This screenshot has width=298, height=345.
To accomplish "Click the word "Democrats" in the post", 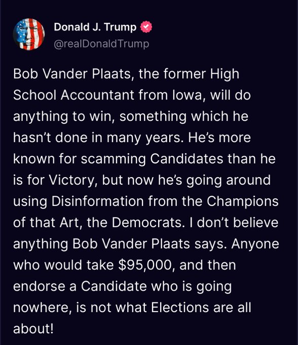I will pos(147,222).
